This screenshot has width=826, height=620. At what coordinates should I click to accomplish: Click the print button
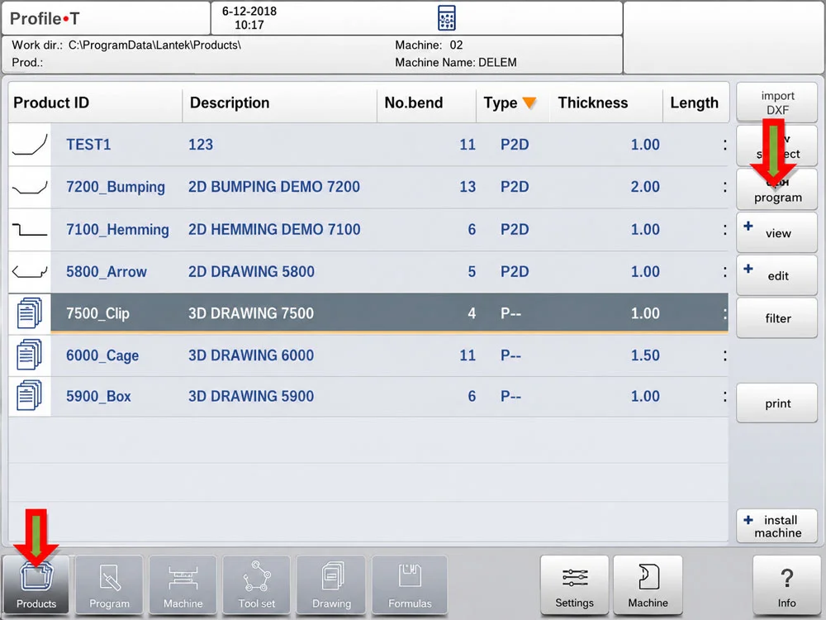click(x=777, y=403)
